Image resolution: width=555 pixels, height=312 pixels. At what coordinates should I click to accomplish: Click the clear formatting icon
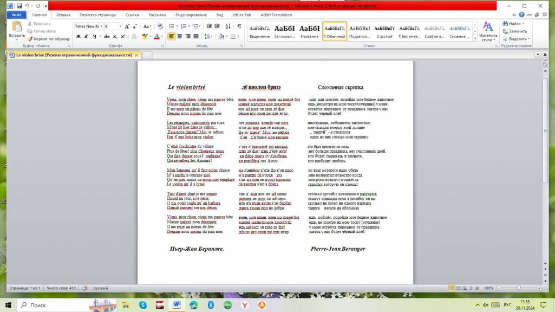coord(159,26)
